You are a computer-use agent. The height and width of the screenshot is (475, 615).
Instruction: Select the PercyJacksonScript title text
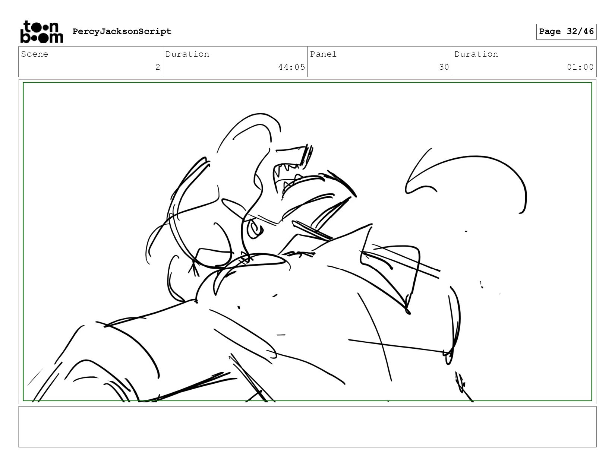pyautogui.click(x=122, y=31)
